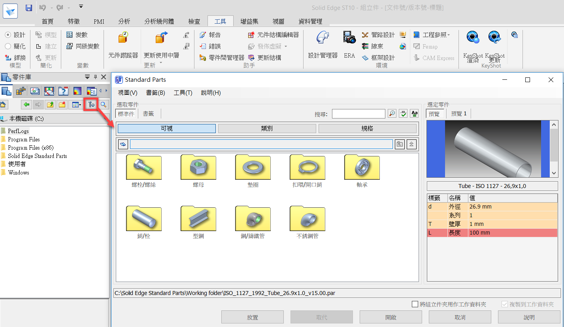Open the 零件庫 panel options dropdown arrow

click(x=87, y=77)
